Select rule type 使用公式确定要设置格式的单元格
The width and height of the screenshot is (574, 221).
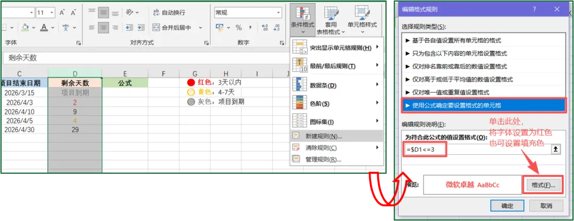tap(484, 105)
